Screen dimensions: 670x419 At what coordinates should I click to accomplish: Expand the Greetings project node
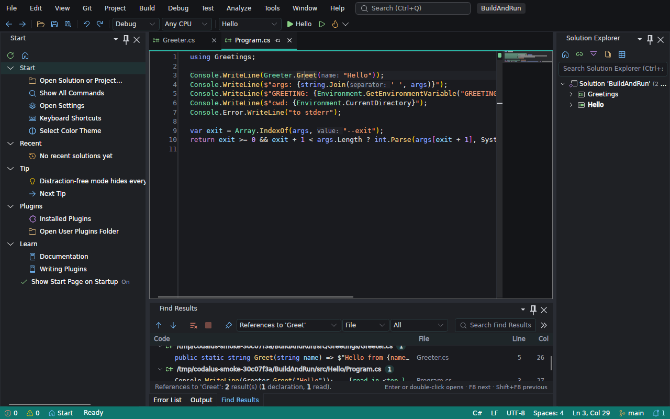(571, 94)
